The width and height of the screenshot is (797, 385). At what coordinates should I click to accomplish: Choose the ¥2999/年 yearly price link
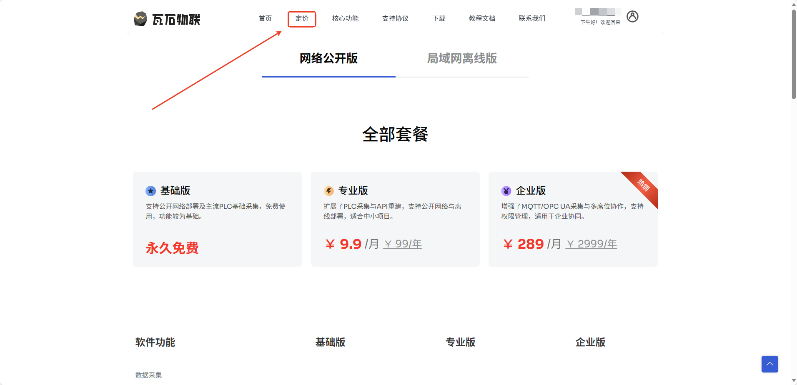coord(591,244)
